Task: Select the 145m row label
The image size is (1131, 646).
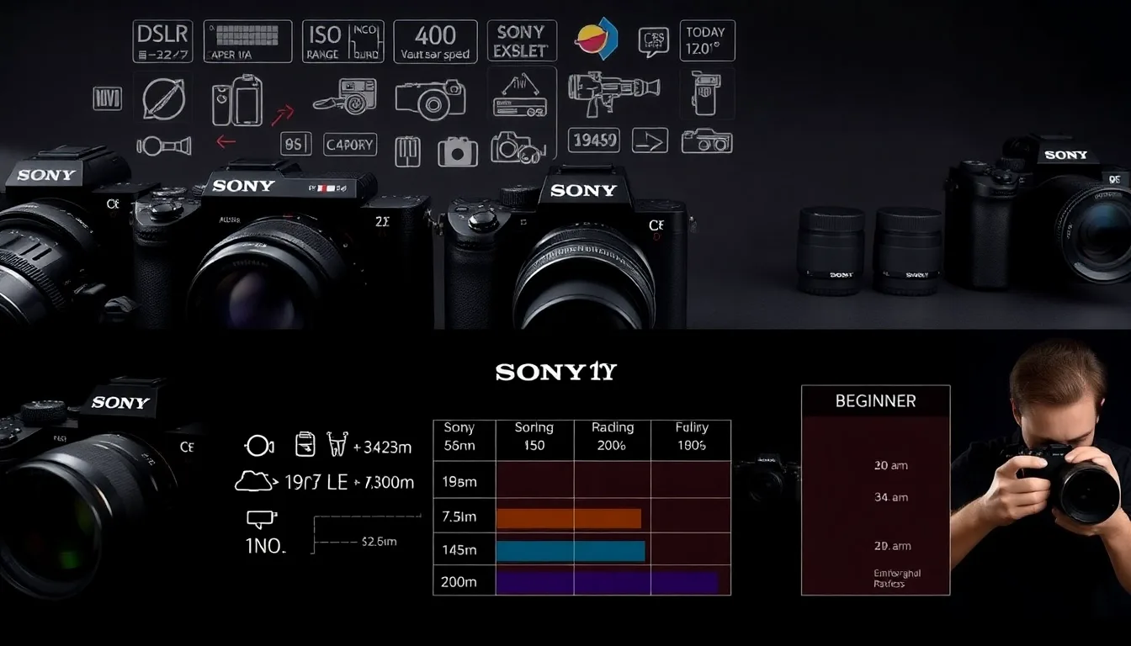Action: [459, 550]
